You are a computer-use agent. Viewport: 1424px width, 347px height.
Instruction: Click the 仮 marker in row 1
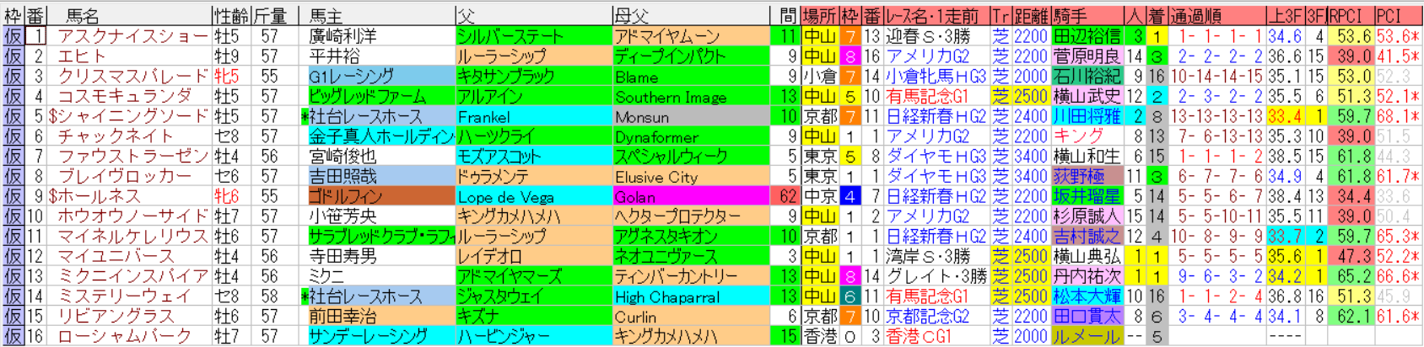[x=13, y=36]
